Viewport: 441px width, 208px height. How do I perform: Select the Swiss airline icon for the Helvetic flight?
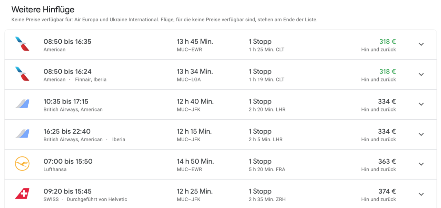pyautogui.click(x=21, y=194)
